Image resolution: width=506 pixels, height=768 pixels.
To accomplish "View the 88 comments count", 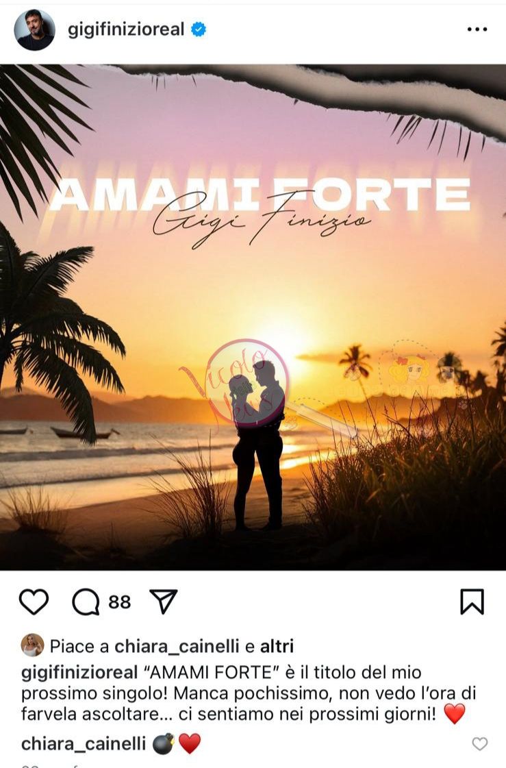I will click(x=119, y=602).
